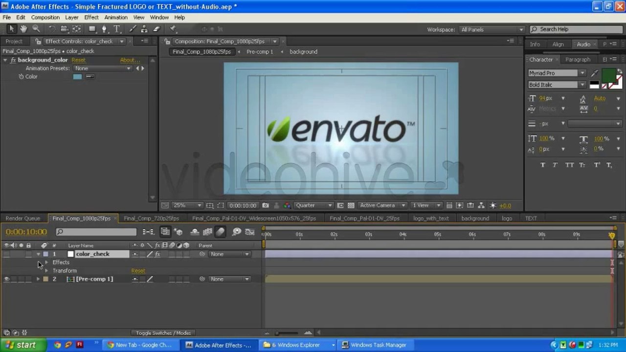The width and height of the screenshot is (626, 352).
Task: Select the Eraser tool
Action: (x=156, y=29)
